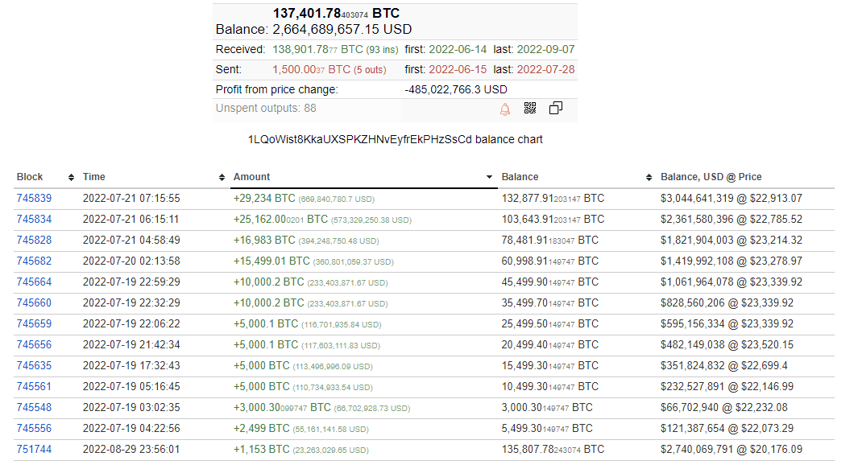Show the address QR code icon
This screenshot has height=469, width=858.
click(529, 109)
